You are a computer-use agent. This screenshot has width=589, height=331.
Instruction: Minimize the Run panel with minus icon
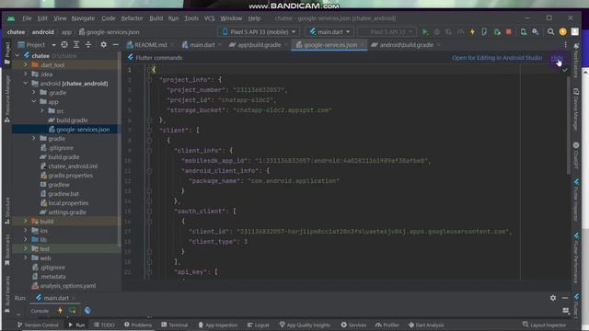point(565,298)
